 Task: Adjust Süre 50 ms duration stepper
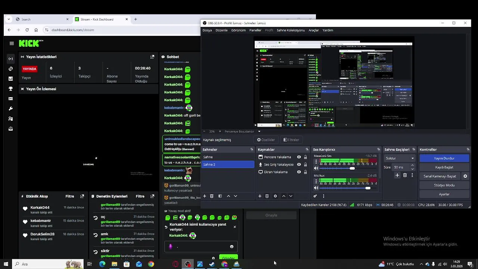412,167
